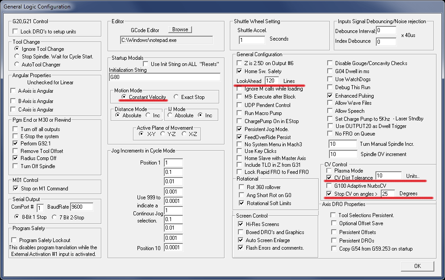Click the Browse button for GCode Editor
This screenshot has height=280, width=445.
pos(180,29)
